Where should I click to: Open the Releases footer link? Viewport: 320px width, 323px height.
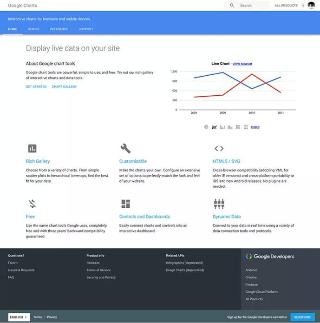pyautogui.click(x=93, y=263)
